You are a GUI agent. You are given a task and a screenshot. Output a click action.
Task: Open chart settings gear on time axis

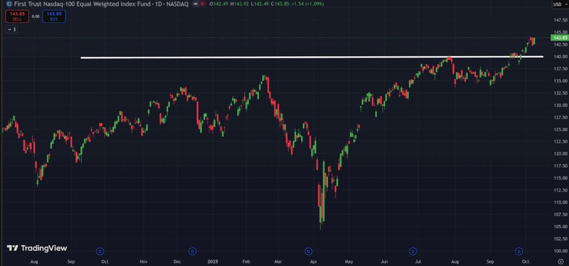pyautogui.click(x=560, y=260)
